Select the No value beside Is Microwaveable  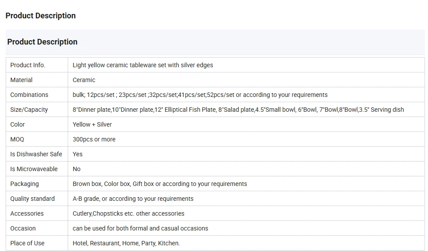(x=76, y=169)
